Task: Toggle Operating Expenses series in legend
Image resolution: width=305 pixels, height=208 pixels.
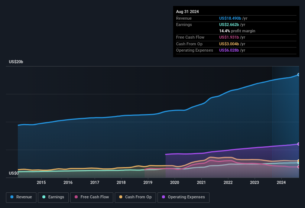Action: [184, 197]
